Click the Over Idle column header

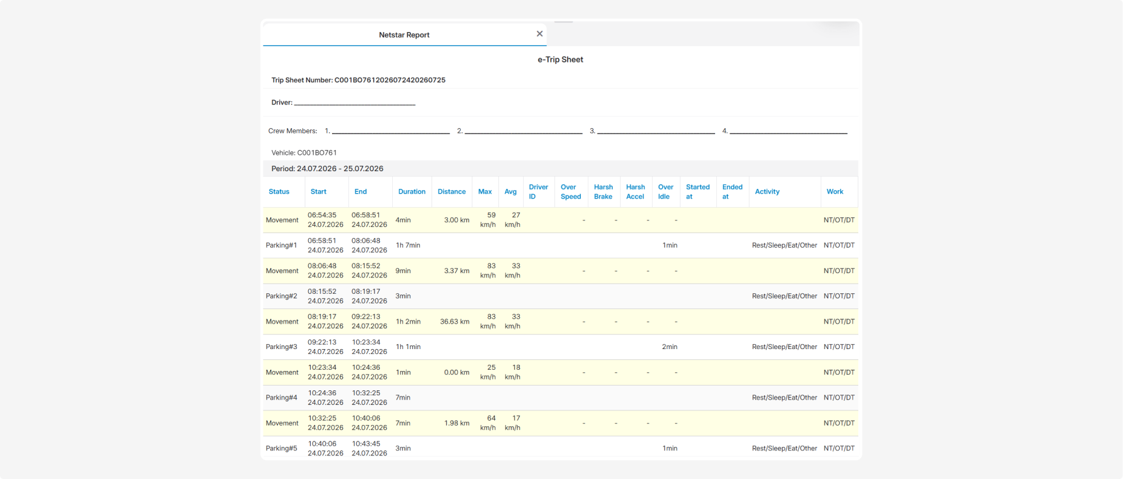click(x=666, y=192)
